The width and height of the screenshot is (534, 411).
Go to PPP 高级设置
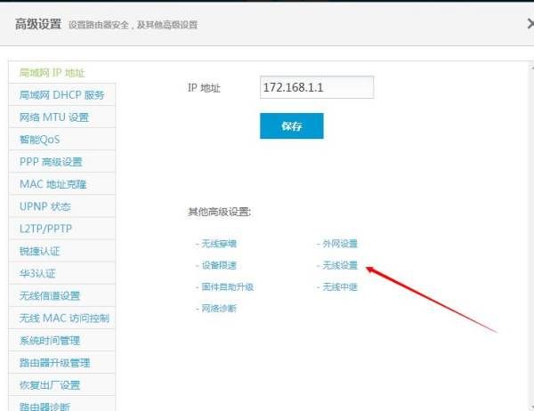pyautogui.click(x=51, y=162)
